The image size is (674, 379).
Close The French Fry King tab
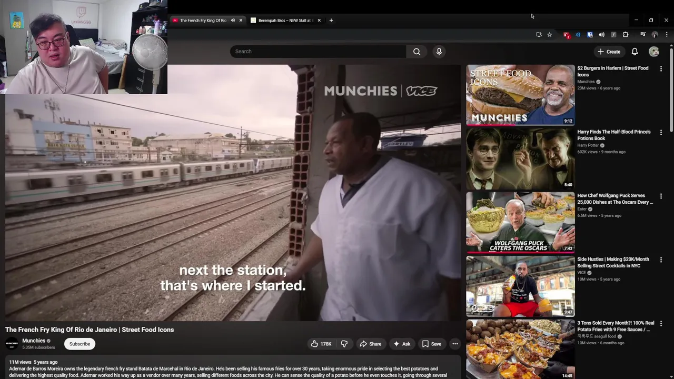pos(241,21)
